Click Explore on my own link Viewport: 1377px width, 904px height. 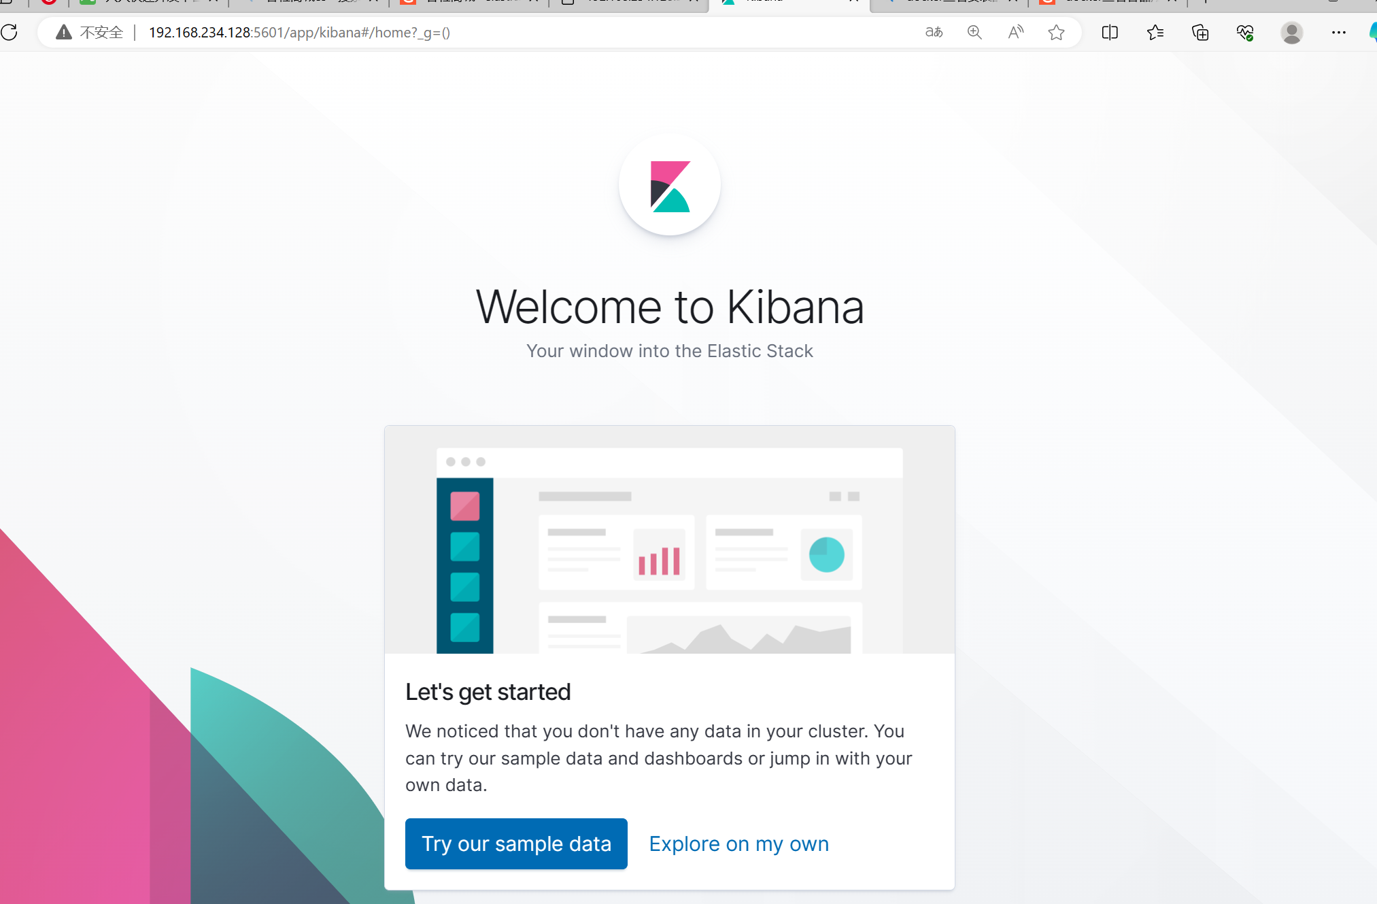pos(738,843)
